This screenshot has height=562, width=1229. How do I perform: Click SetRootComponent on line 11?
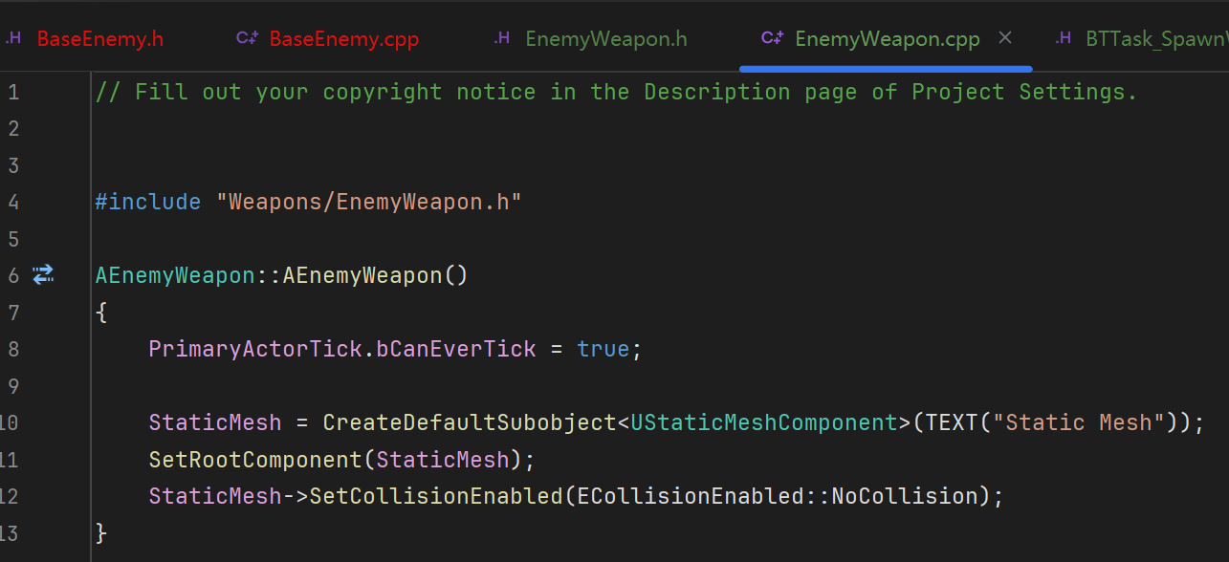pos(255,460)
